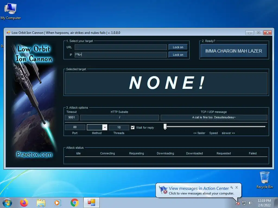
Task: Open My Computer desktop icon
Action: 11,11
